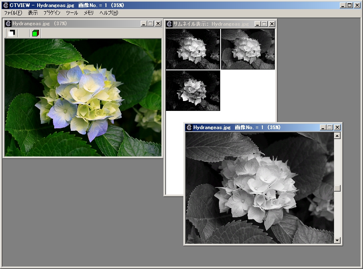Open the ツール menu

(72, 13)
